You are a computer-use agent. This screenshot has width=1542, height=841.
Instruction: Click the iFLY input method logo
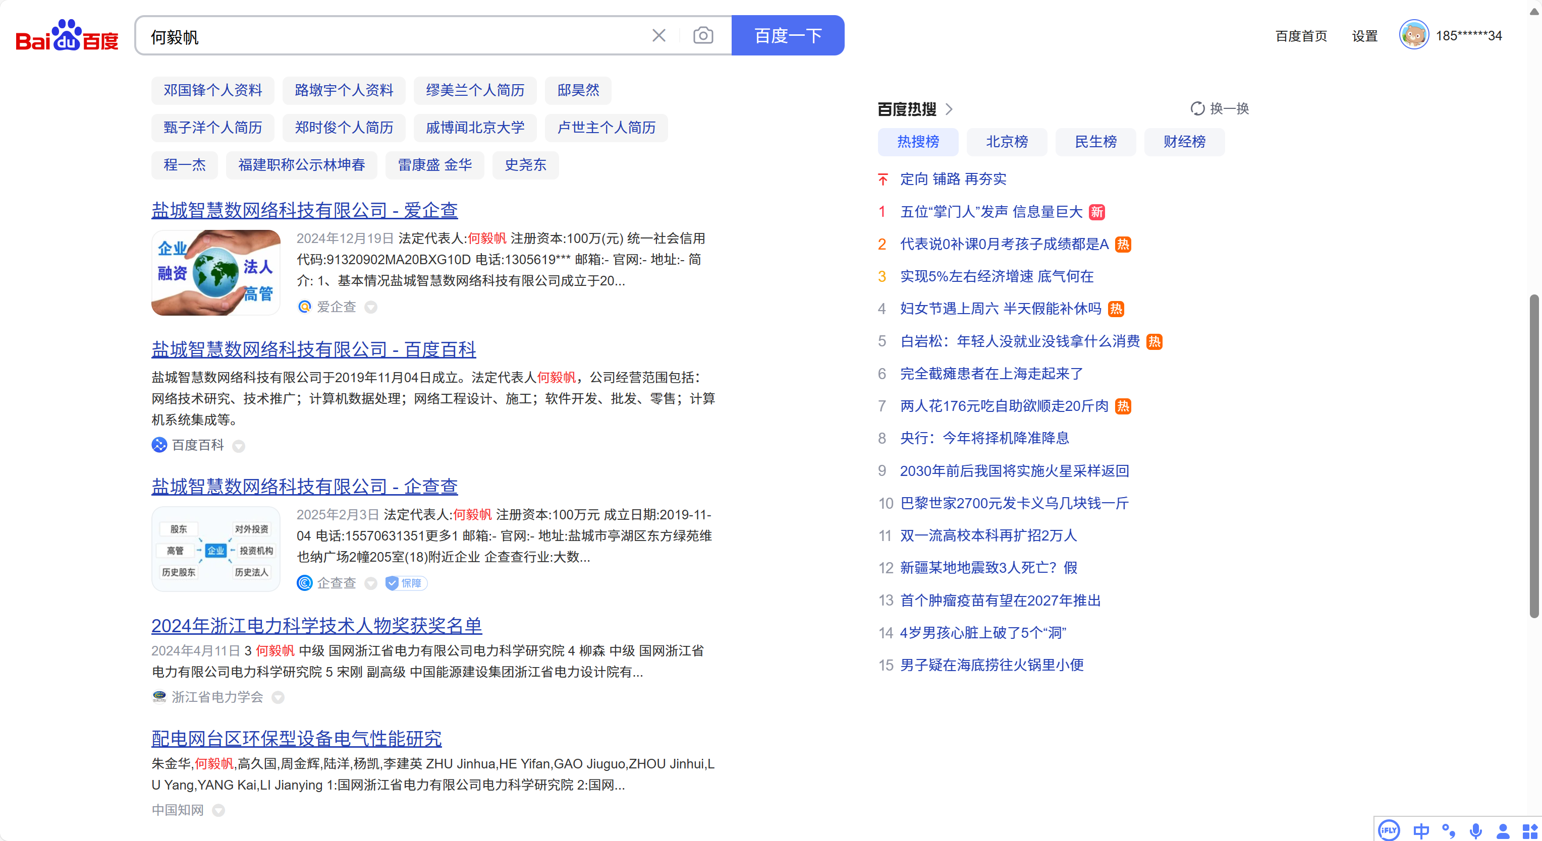pos(1388,830)
